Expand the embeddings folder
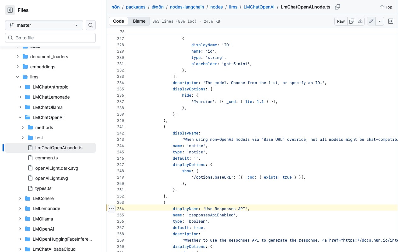The image size is (403, 252). click(18, 67)
